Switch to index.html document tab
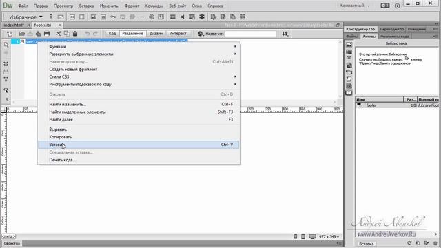Image resolution: width=441 pixels, height=248 pixels. [14, 25]
